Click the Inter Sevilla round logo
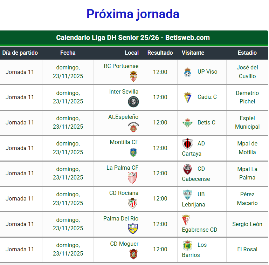269x265 pixels. pyautogui.click(x=133, y=102)
